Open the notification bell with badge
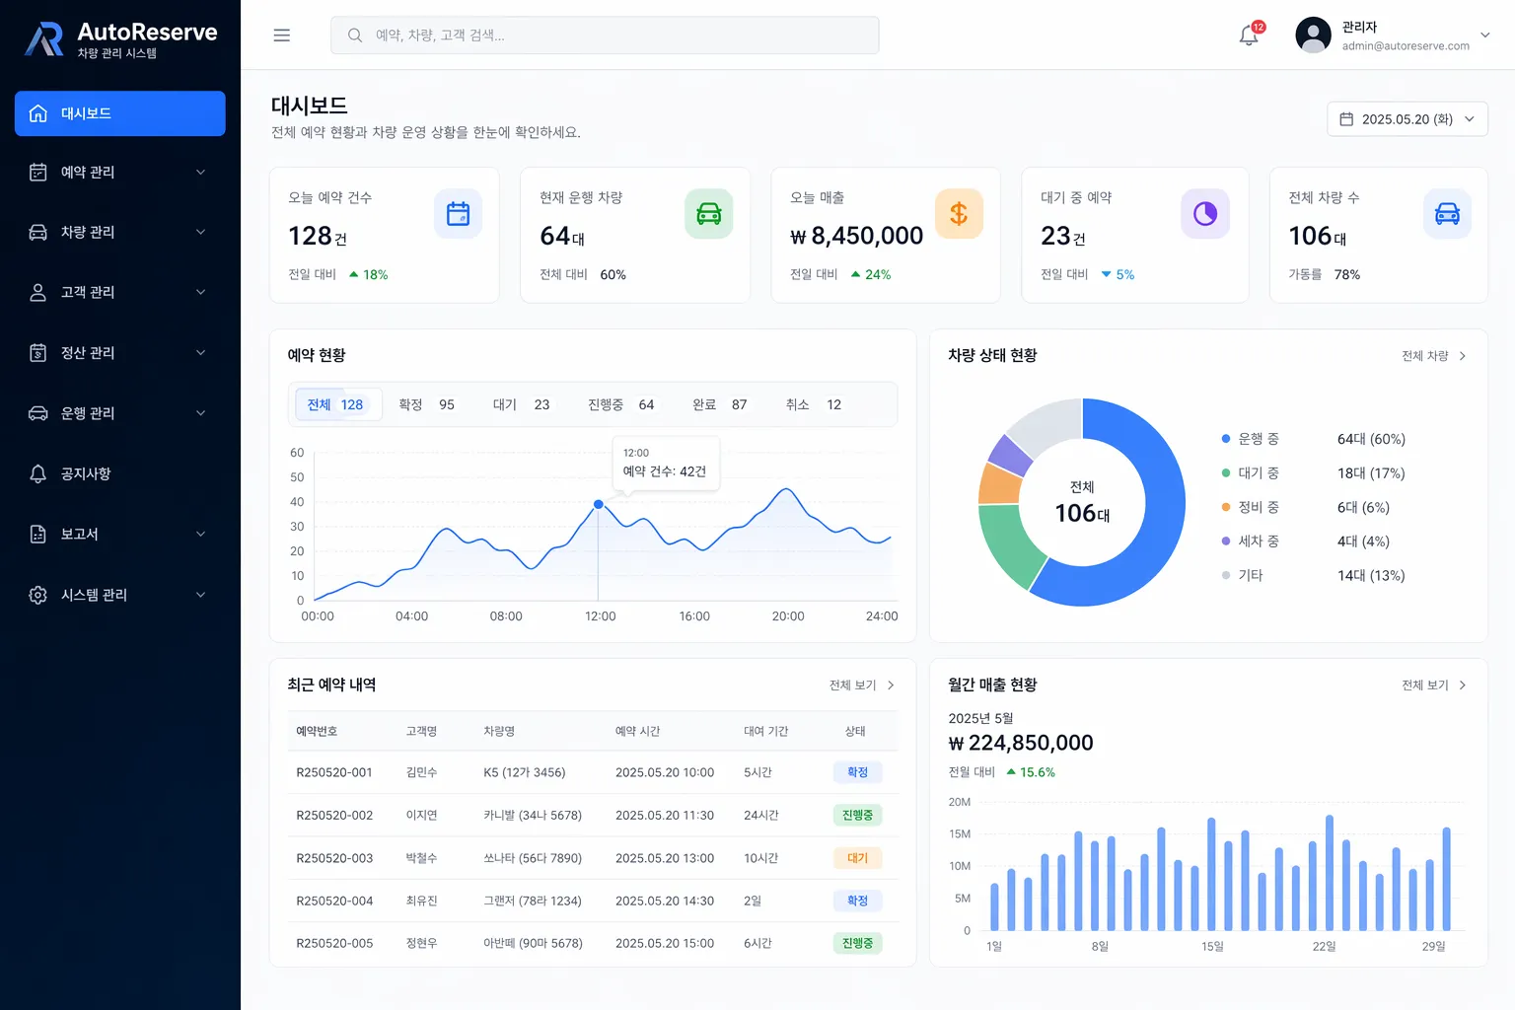 (x=1250, y=35)
